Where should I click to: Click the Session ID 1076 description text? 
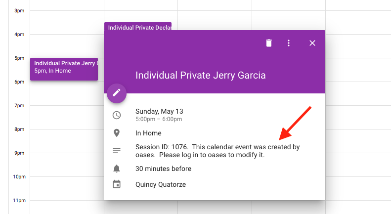[217, 151]
